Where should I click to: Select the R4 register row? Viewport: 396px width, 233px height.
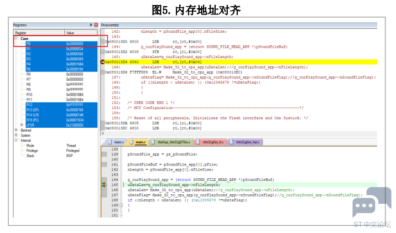61,64
